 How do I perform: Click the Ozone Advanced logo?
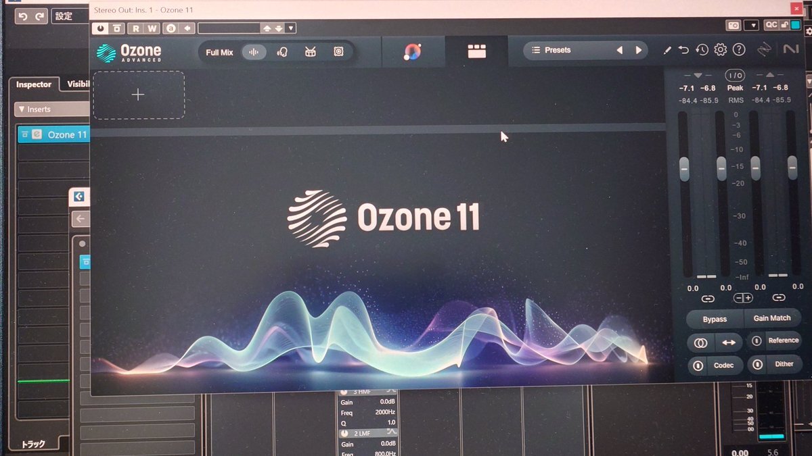tap(129, 53)
